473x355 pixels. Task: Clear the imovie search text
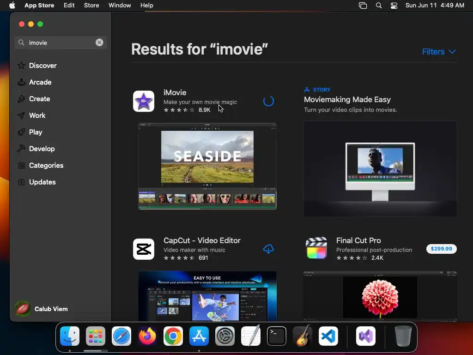(x=99, y=43)
